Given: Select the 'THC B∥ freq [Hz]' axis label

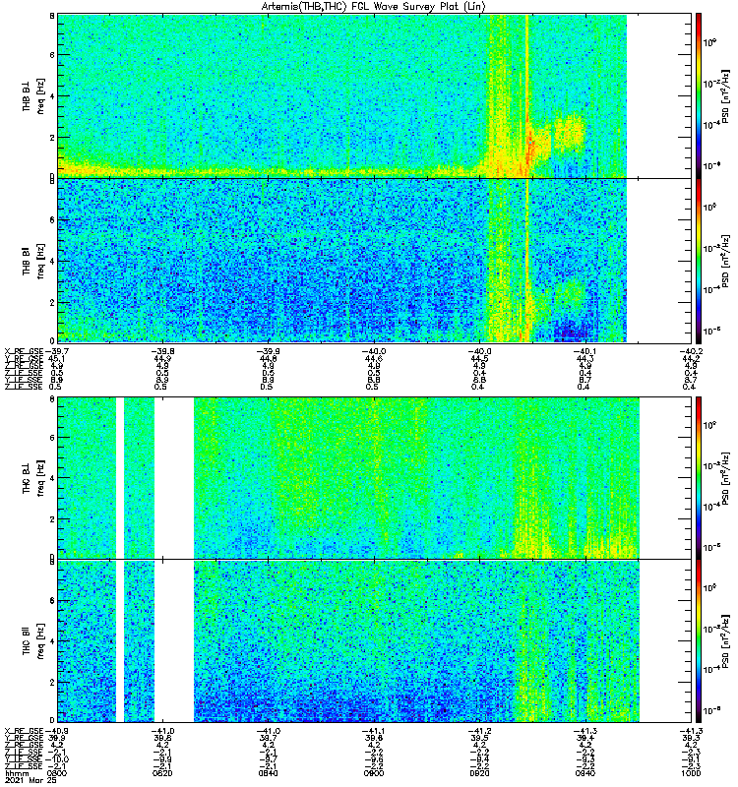Looking at the screenshot, I should (x=33, y=641).
